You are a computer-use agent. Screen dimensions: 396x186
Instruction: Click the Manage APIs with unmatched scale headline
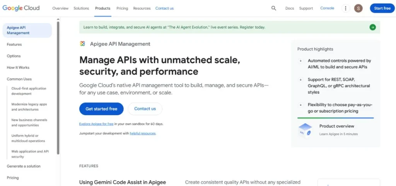(160, 66)
